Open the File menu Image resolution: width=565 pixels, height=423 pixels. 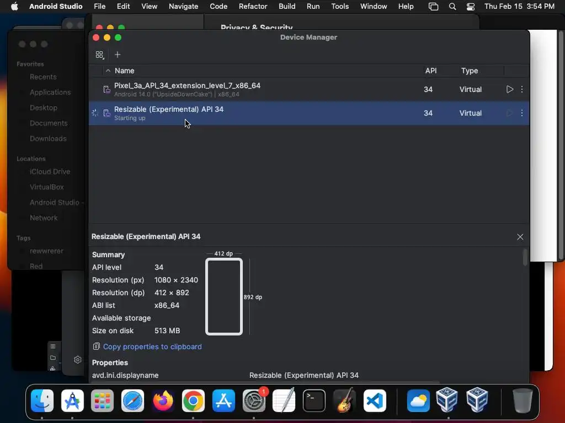pos(99,6)
